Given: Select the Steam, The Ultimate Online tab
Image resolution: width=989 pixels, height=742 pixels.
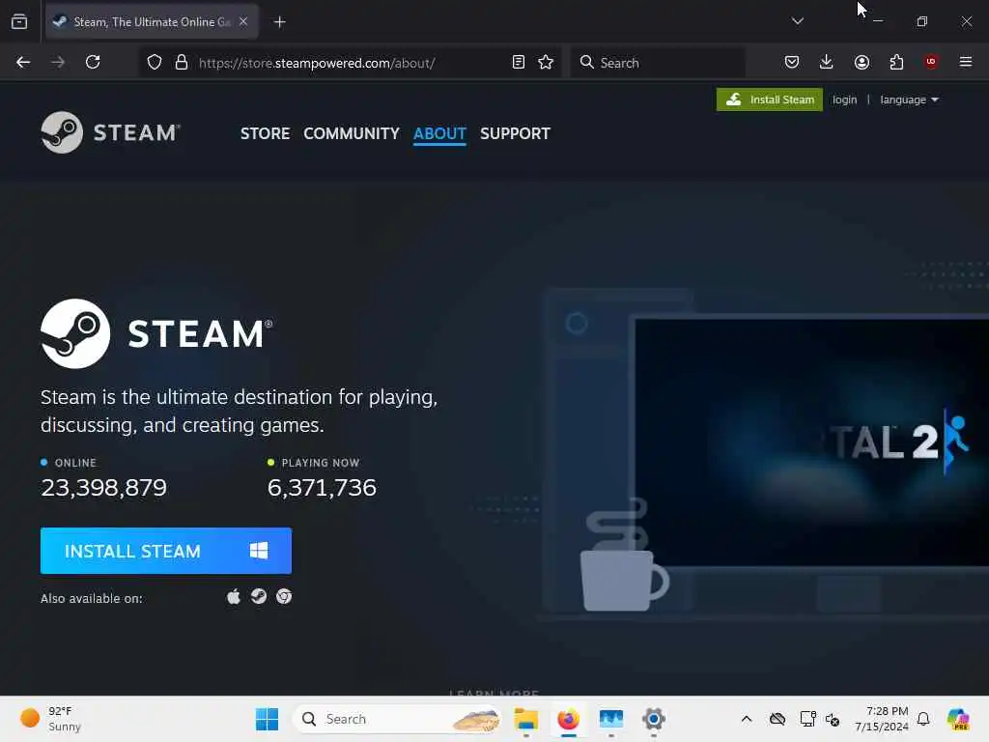Looking at the screenshot, I should 152,22.
